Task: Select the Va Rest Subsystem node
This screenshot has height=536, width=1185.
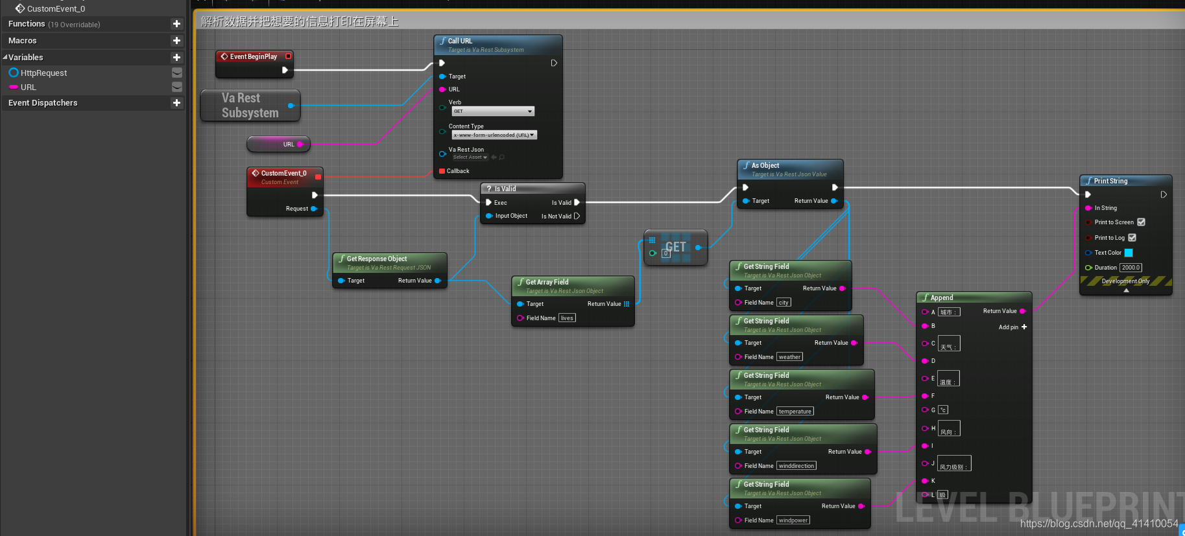Action: pos(250,106)
